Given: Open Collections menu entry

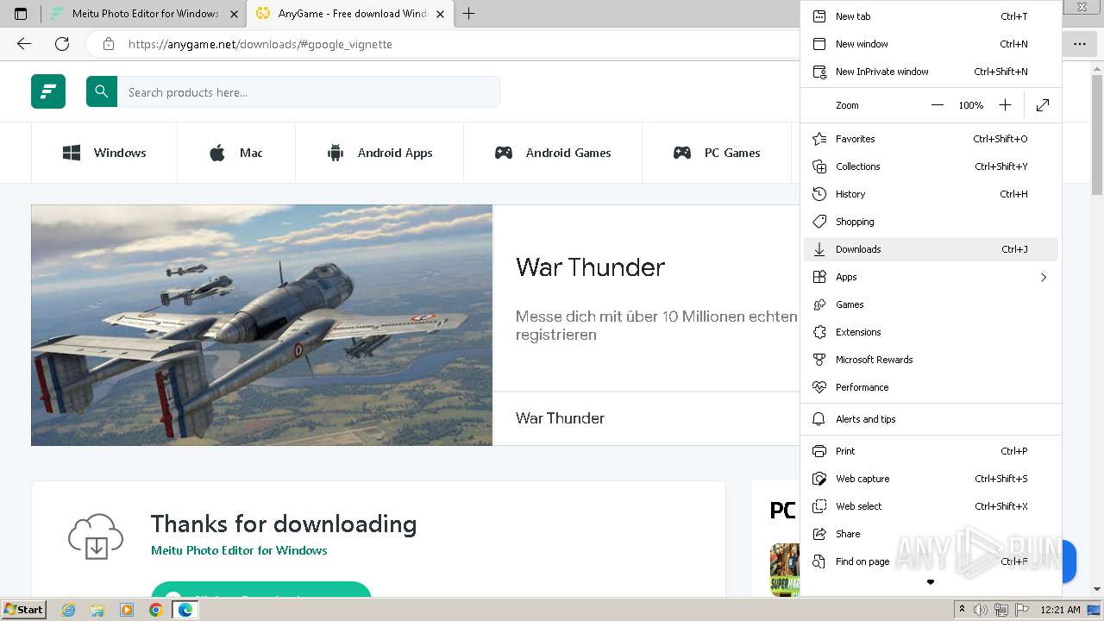Looking at the screenshot, I should click(x=931, y=166).
